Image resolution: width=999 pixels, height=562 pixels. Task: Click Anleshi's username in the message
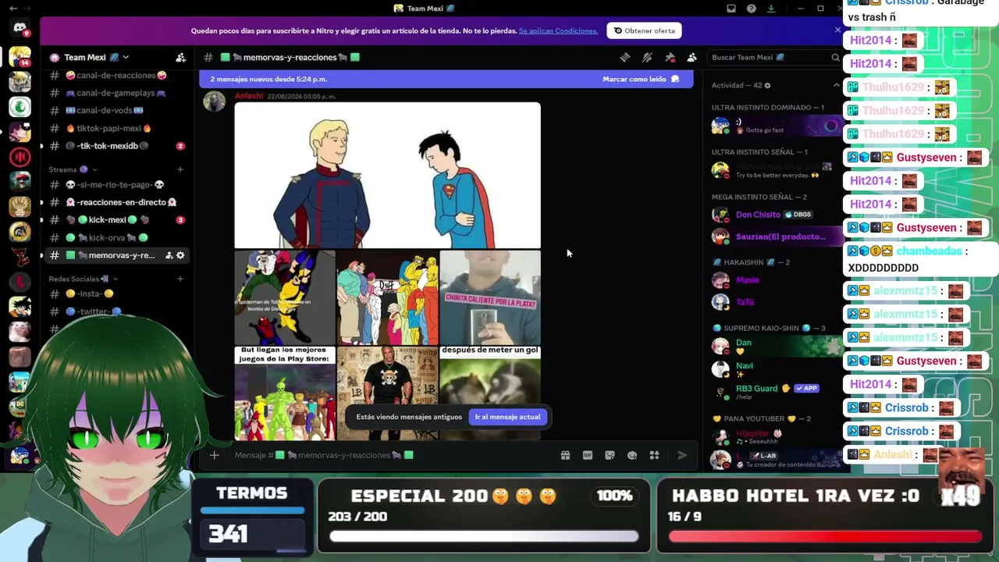[249, 96]
